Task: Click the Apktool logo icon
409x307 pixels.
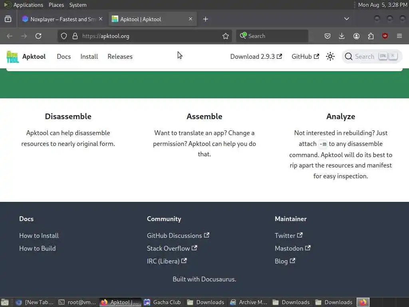Action: (x=12, y=56)
